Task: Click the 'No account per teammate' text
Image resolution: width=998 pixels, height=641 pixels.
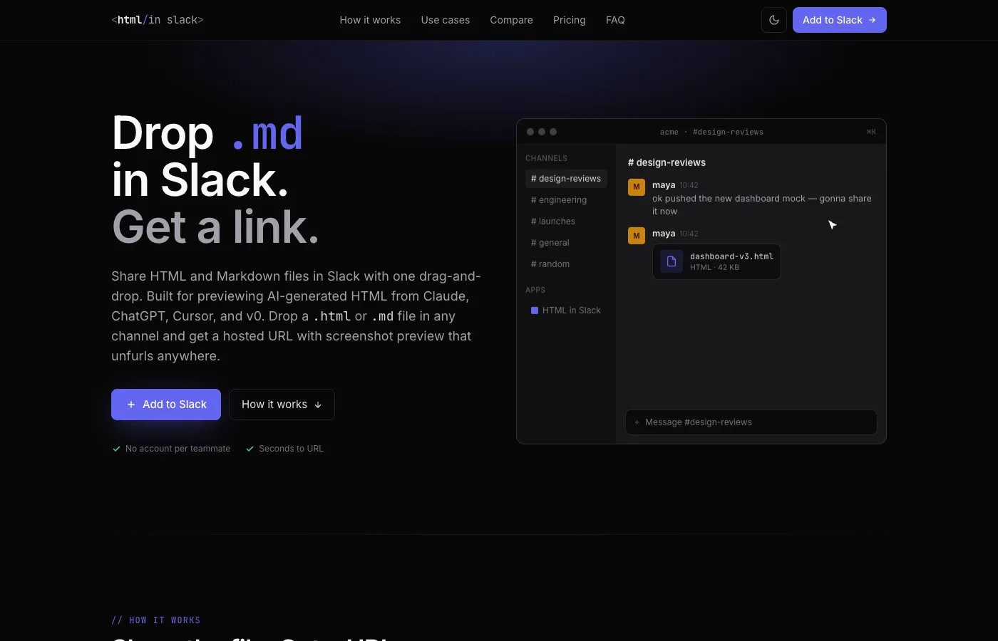Action: 178,449
